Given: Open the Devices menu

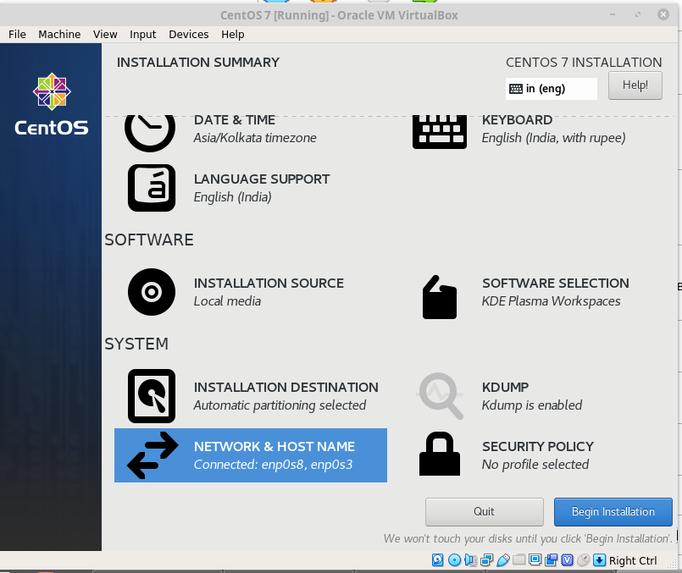Looking at the screenshot, I should pyautogui.click(x=189, y=35).
